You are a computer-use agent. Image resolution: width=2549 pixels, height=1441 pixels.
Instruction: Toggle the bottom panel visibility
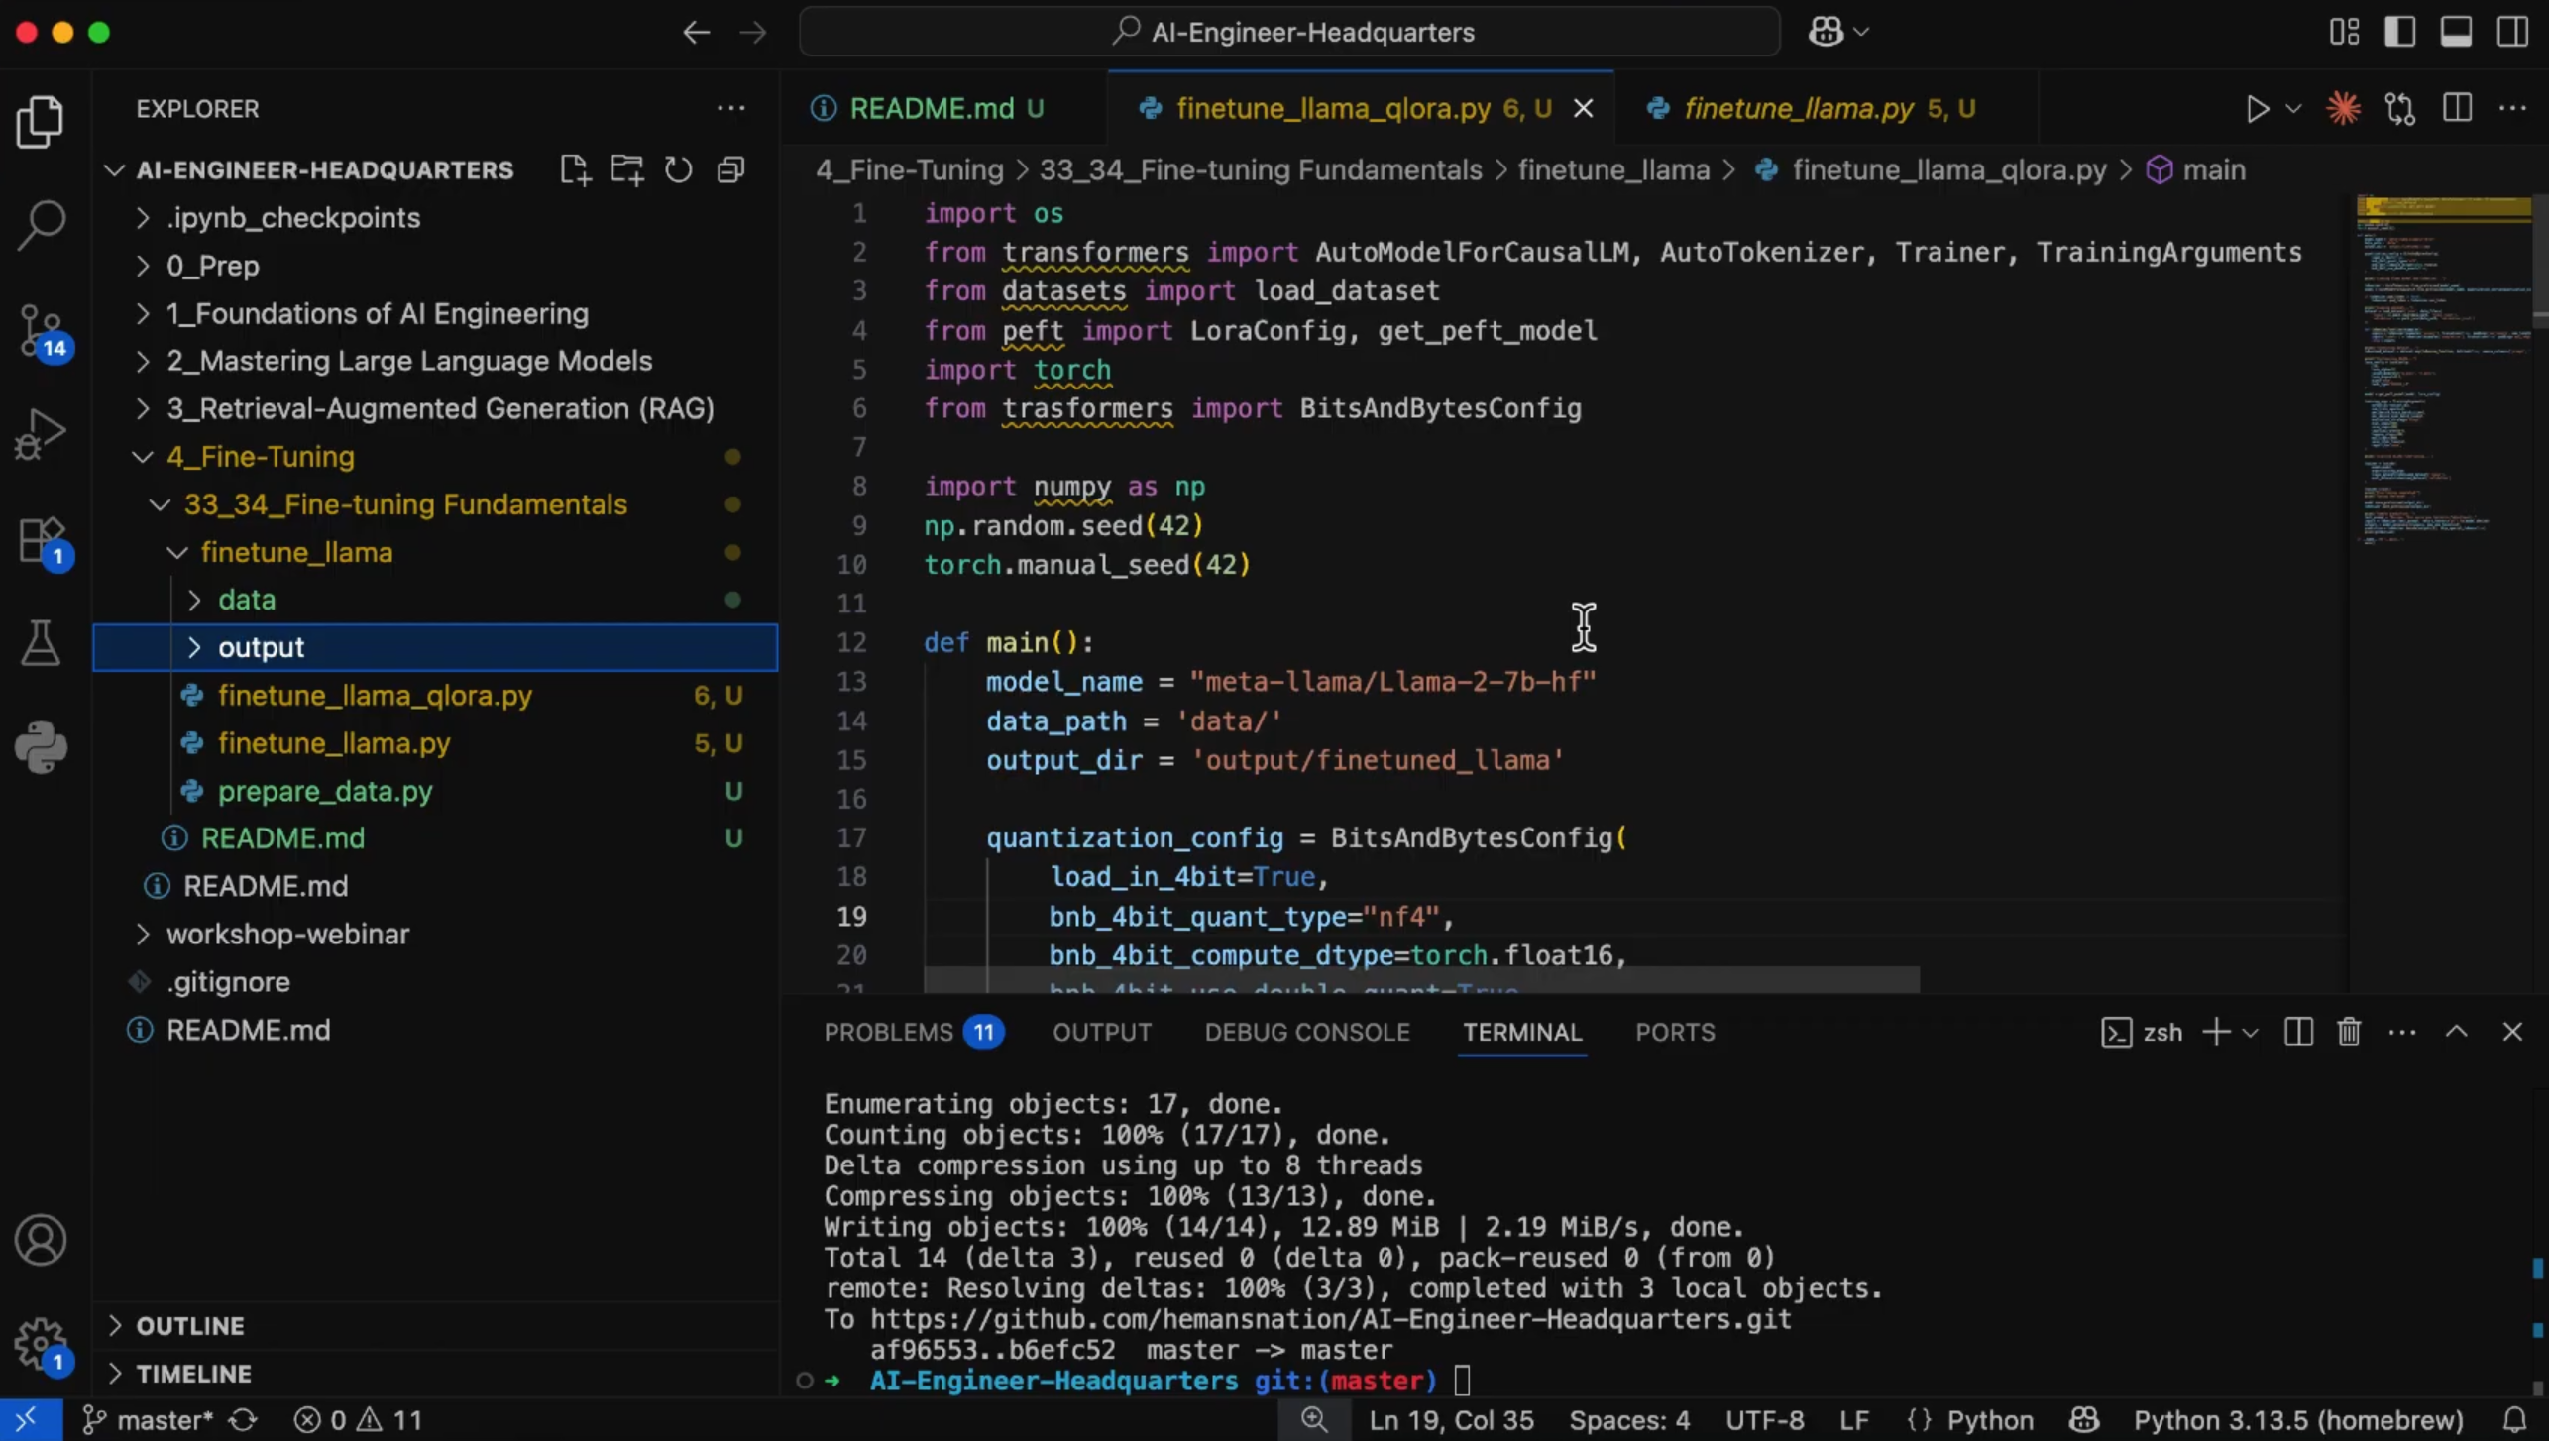pyautogui.click(x=2456, y=32)
